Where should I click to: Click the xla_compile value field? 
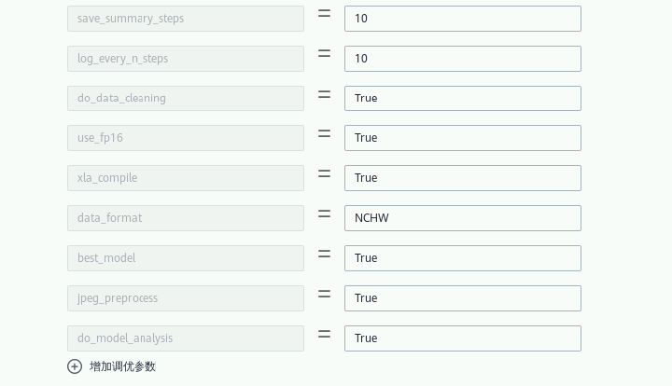click(x=462, y=178)
